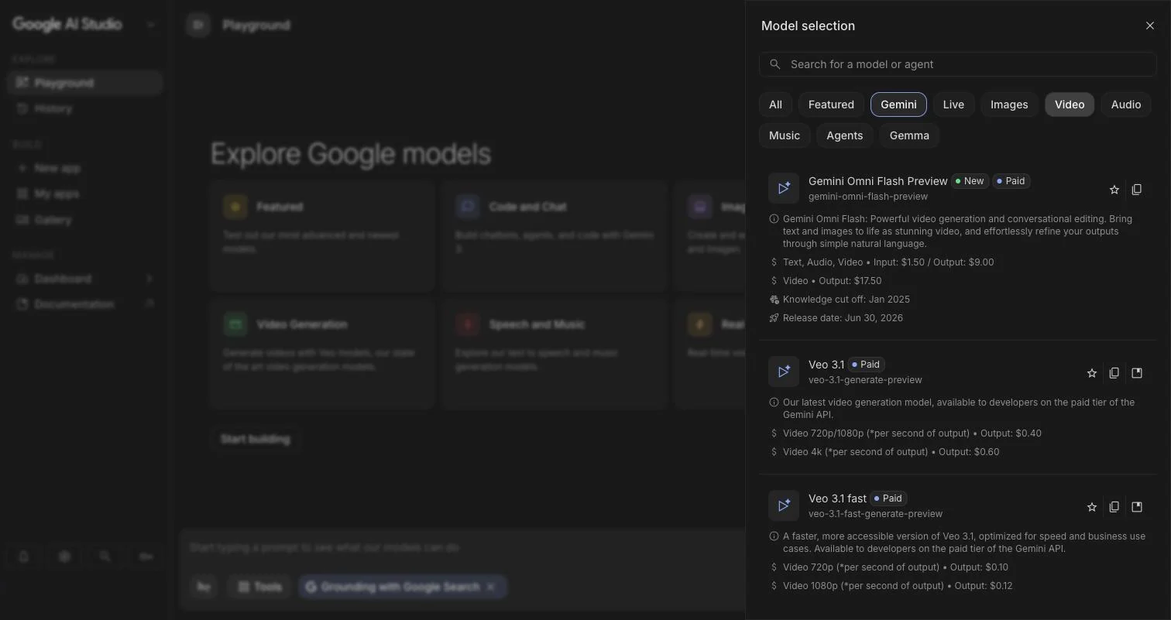Click the veo-3.1-generate-preview identifier text
The height and width of the screenshot is (620, 1171).
click(865, 380)
